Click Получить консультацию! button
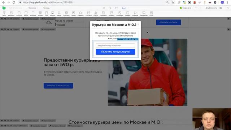Screen dimensions: 231x130 (x=115, y=52)
